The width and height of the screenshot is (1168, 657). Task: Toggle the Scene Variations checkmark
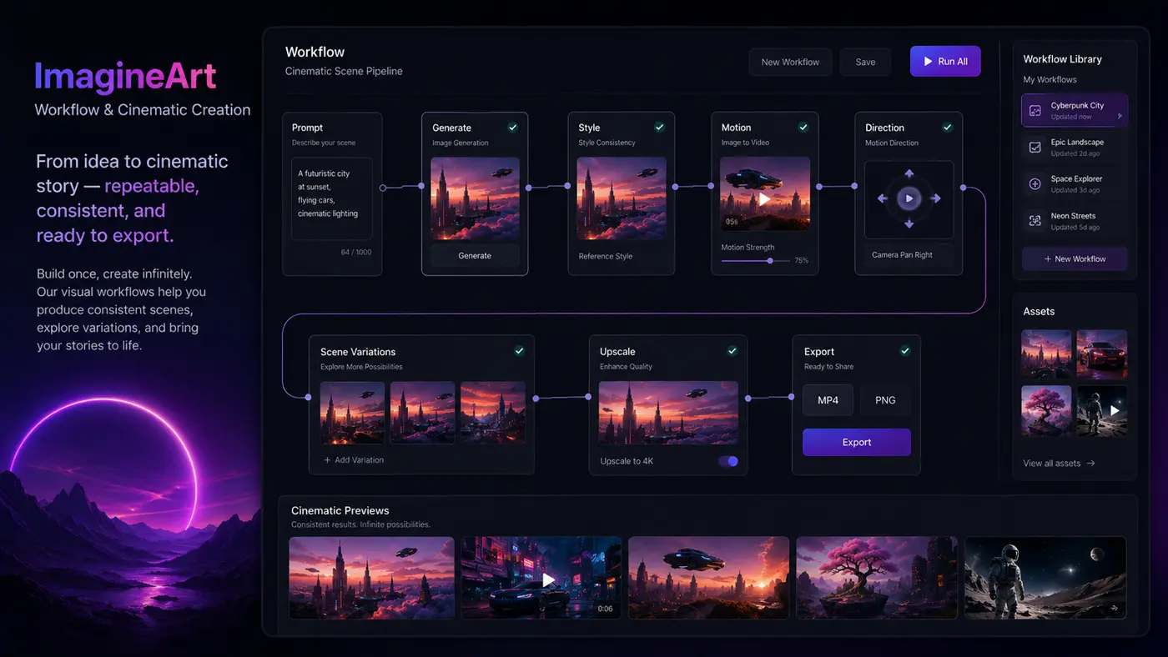[519, 351]
